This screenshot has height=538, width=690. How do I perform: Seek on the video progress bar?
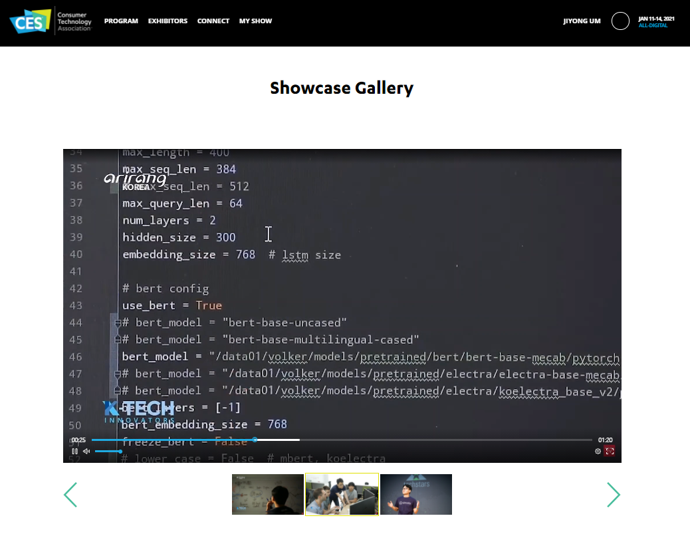342,440
